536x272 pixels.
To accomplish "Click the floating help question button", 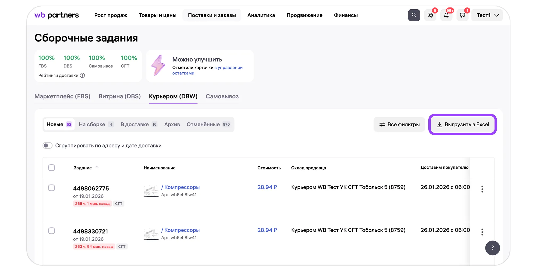I will click(x=492, y=248).
